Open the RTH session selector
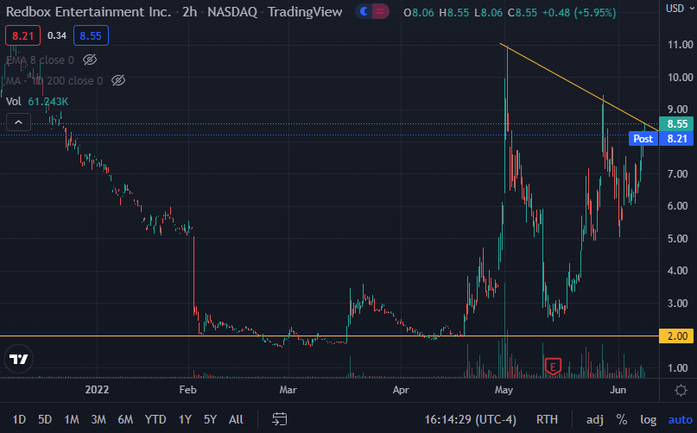The width and height of the screenshot is (697, 433). [x=547, y=419]
